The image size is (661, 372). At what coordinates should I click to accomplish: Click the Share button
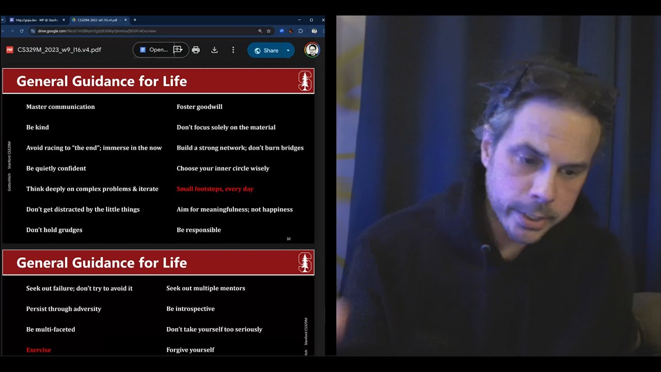pyautogui.click(x=265, y=50)
